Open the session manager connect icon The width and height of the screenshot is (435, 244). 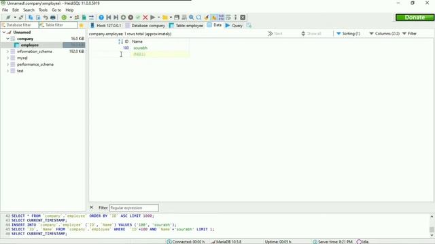pyautogui.click(x=8, y=18)
